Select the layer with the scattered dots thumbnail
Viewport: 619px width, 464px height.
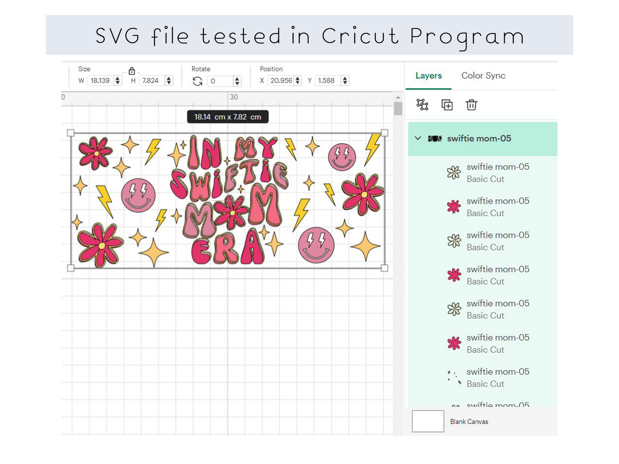[x=454, y=378]
